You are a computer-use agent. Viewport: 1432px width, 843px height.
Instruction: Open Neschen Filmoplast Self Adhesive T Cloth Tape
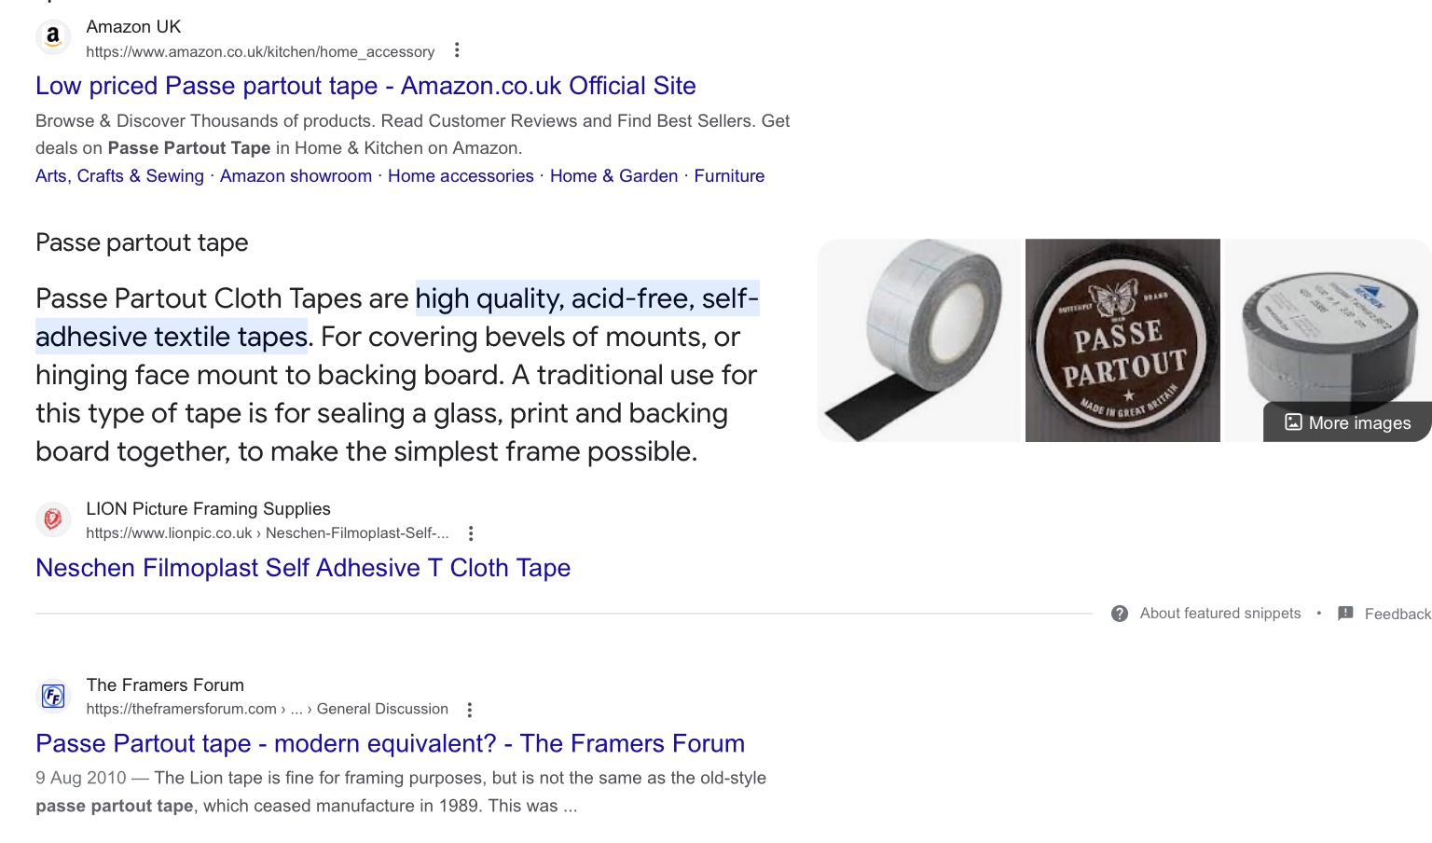click(303, 568)
